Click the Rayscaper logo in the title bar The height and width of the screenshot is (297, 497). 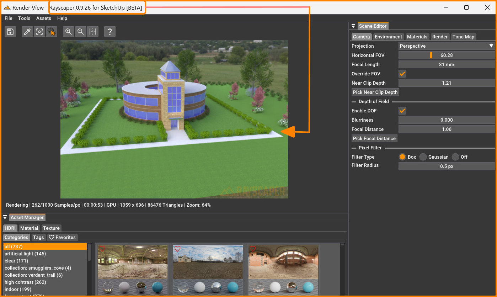click(7, 7)
